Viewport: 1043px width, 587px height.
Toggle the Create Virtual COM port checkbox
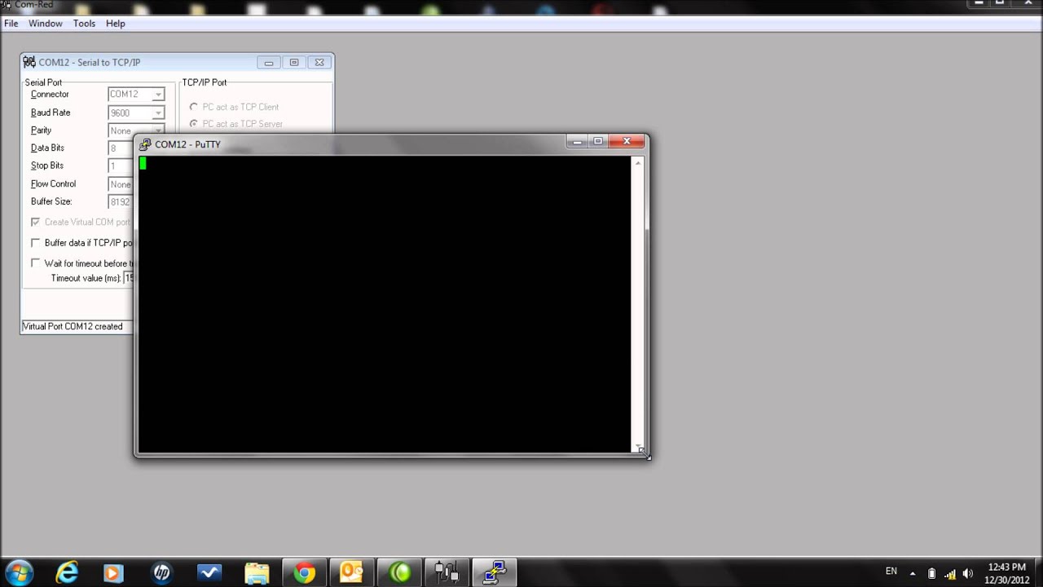[36, 222]
